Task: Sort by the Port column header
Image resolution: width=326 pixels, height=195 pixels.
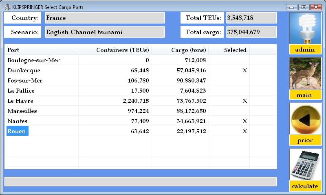Action: coord(41,50)
